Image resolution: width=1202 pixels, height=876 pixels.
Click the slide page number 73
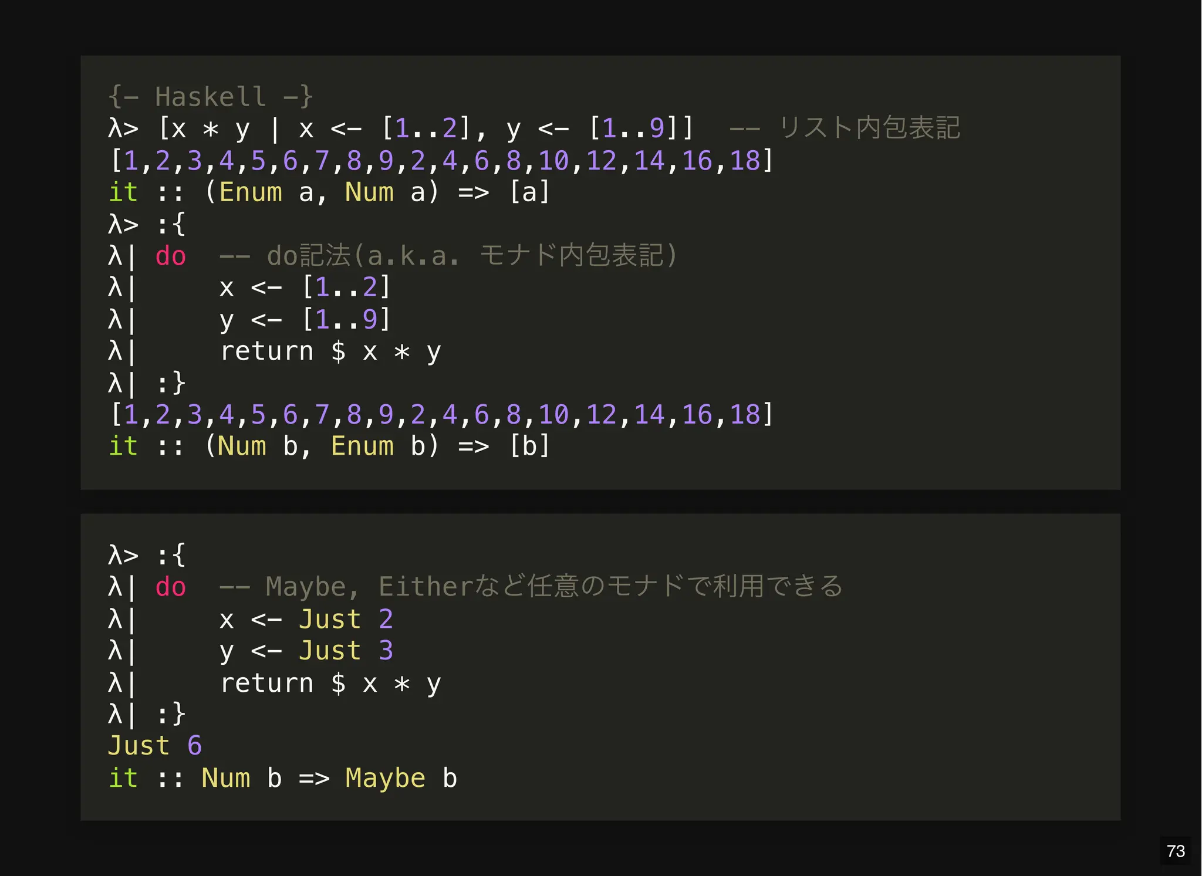(1176, 851)
